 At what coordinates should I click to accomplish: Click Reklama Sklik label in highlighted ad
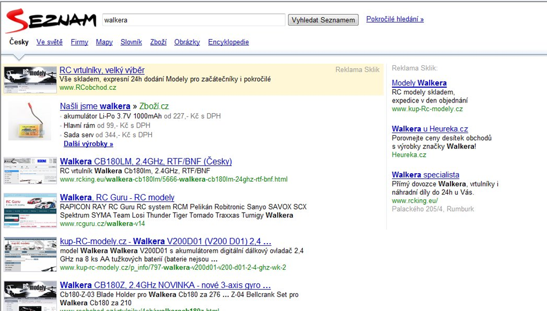coord(357,70)
